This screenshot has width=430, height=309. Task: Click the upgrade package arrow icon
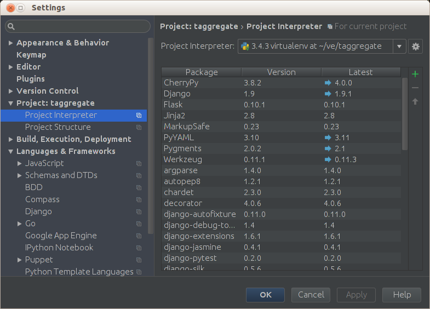click(x=415, y=101)
